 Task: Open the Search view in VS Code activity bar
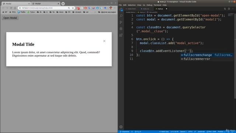click(x=121, y=16)
